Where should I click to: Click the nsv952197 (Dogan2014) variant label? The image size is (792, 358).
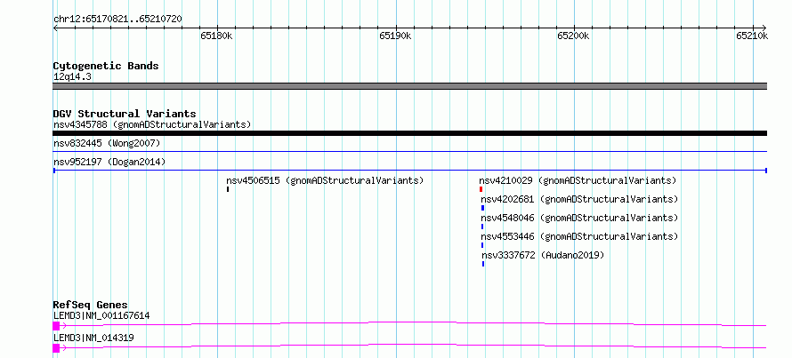[109, 163]
